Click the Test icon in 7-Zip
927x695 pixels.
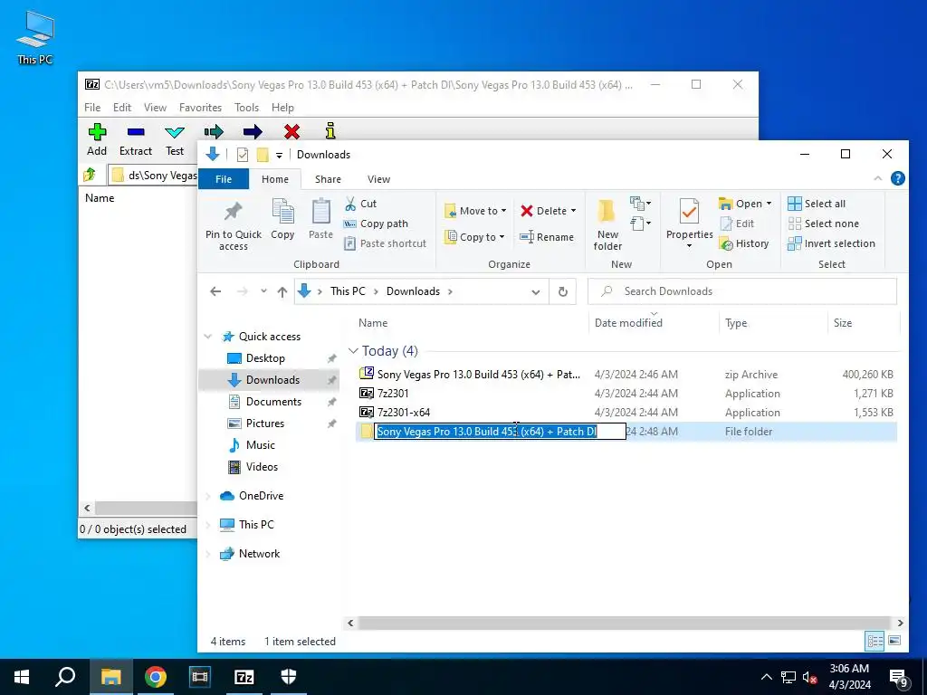[175, 132]
